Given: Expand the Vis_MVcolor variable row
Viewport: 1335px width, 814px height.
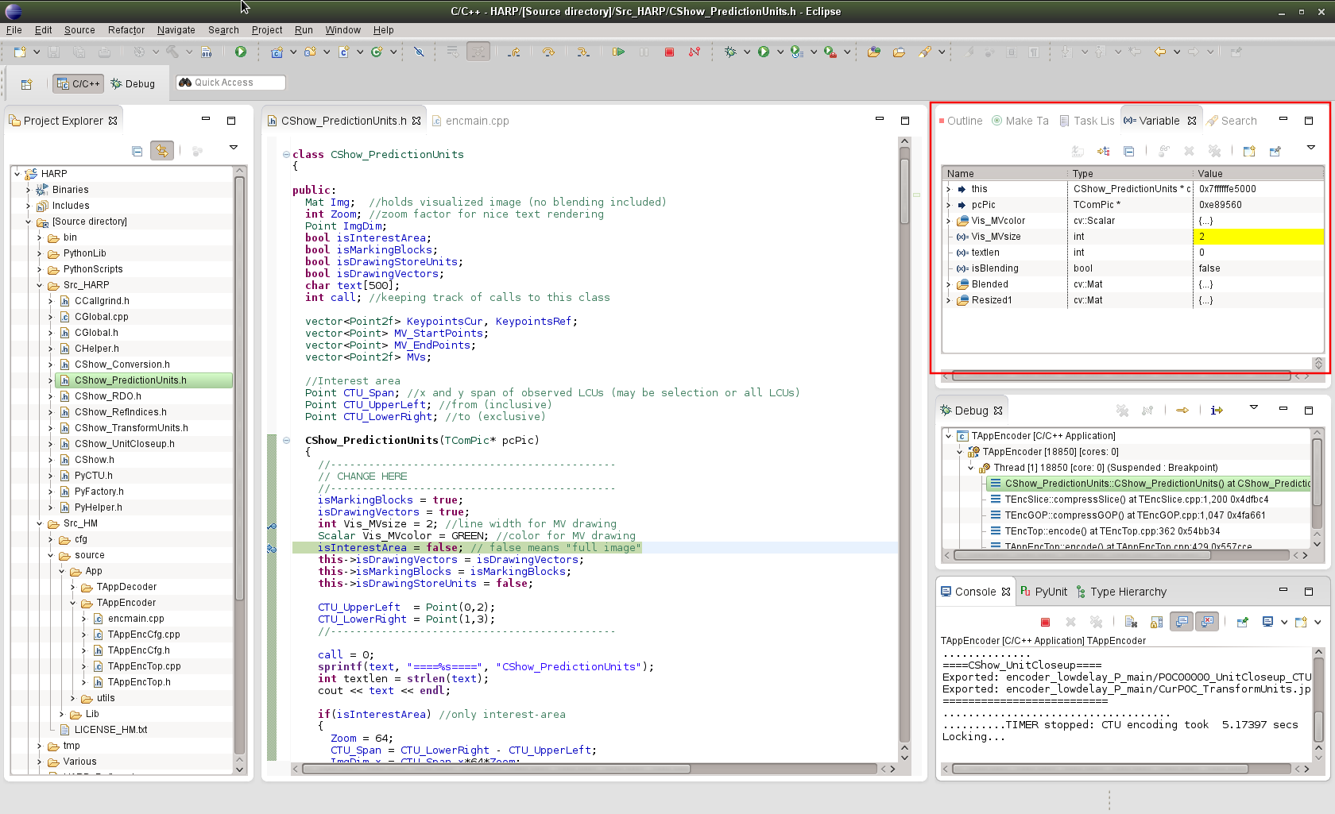Looking at the screenshot, I should [x=948, y=221].
